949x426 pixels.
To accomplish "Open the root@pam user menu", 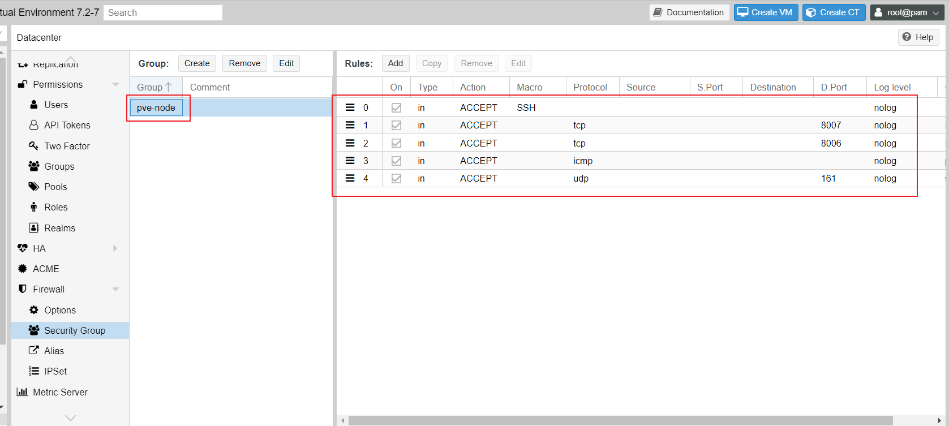I will pos(907,12).
